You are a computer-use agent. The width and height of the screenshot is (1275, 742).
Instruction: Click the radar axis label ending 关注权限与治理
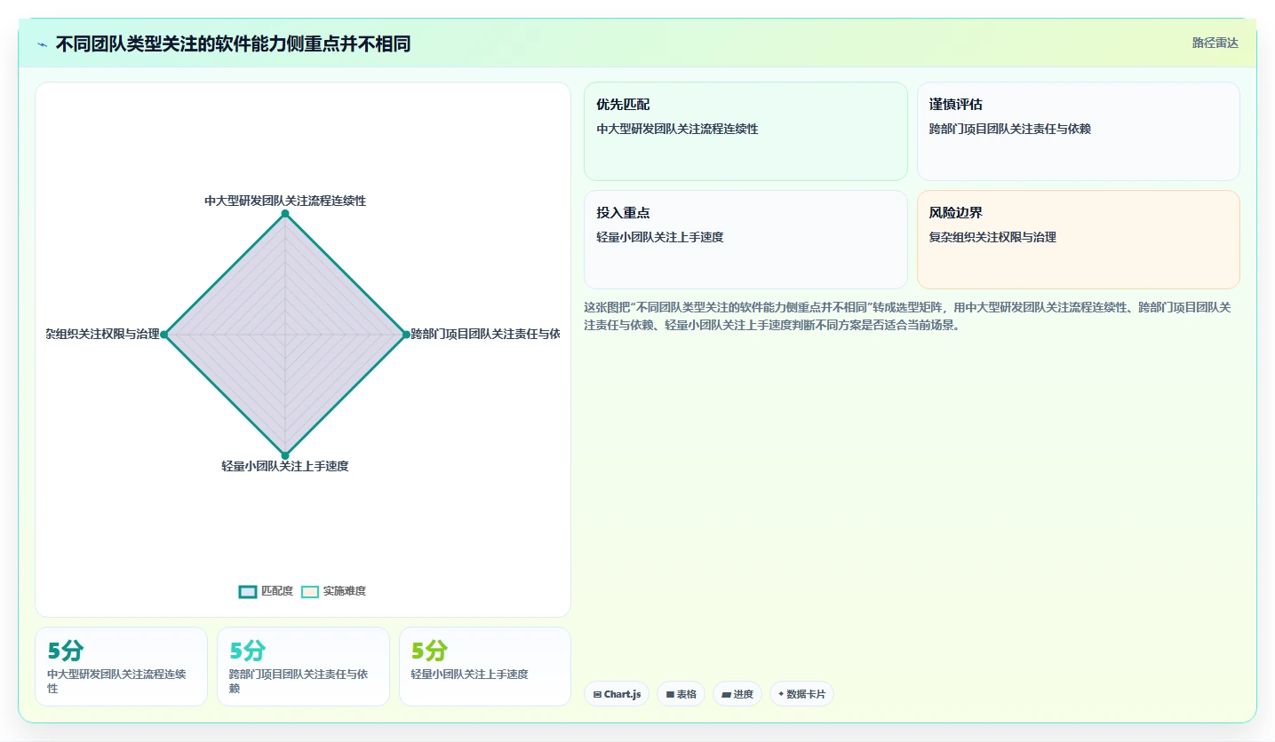103,334
